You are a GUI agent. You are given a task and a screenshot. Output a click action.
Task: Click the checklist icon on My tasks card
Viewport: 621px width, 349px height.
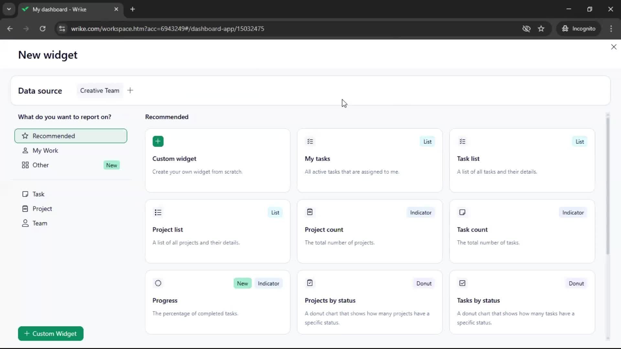coord(310,141)
